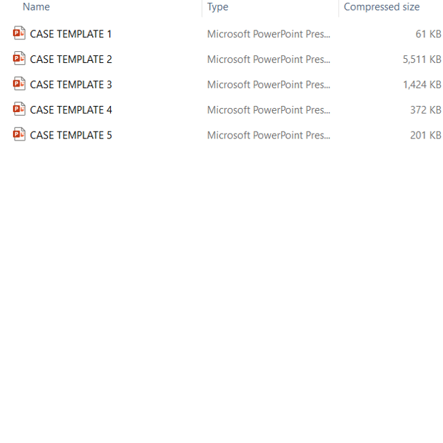Viewport: 443px width, 443px height.
Task: Click the Type cell of CASE TEMPLATE 3
Action: pyautogui.click(x=269, y=84)
